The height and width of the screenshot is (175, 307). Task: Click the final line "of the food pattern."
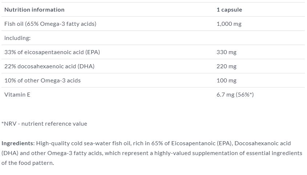pyautogui.click(x=28, y=163)
